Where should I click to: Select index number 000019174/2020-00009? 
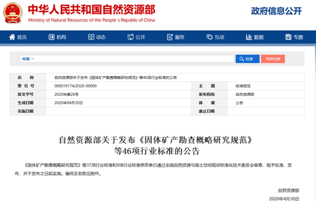[x=76, y=86]
